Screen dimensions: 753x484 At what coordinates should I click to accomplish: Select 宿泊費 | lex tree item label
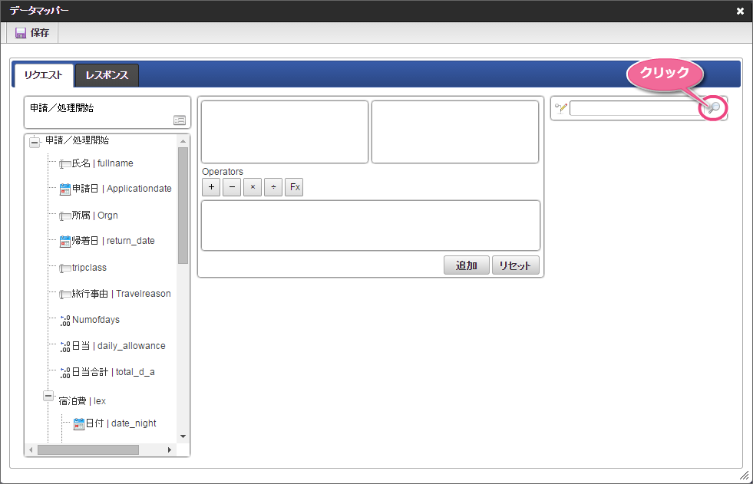point(82,401)
